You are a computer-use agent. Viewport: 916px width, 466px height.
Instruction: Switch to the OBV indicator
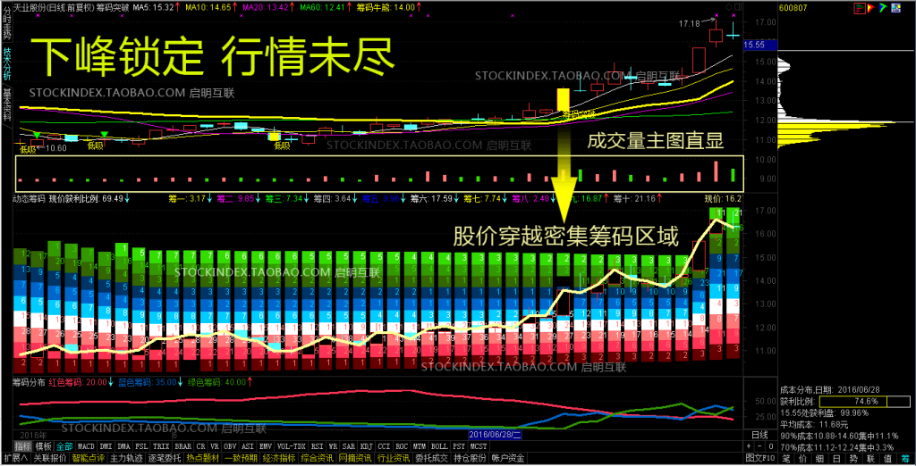tap(230, 446)
